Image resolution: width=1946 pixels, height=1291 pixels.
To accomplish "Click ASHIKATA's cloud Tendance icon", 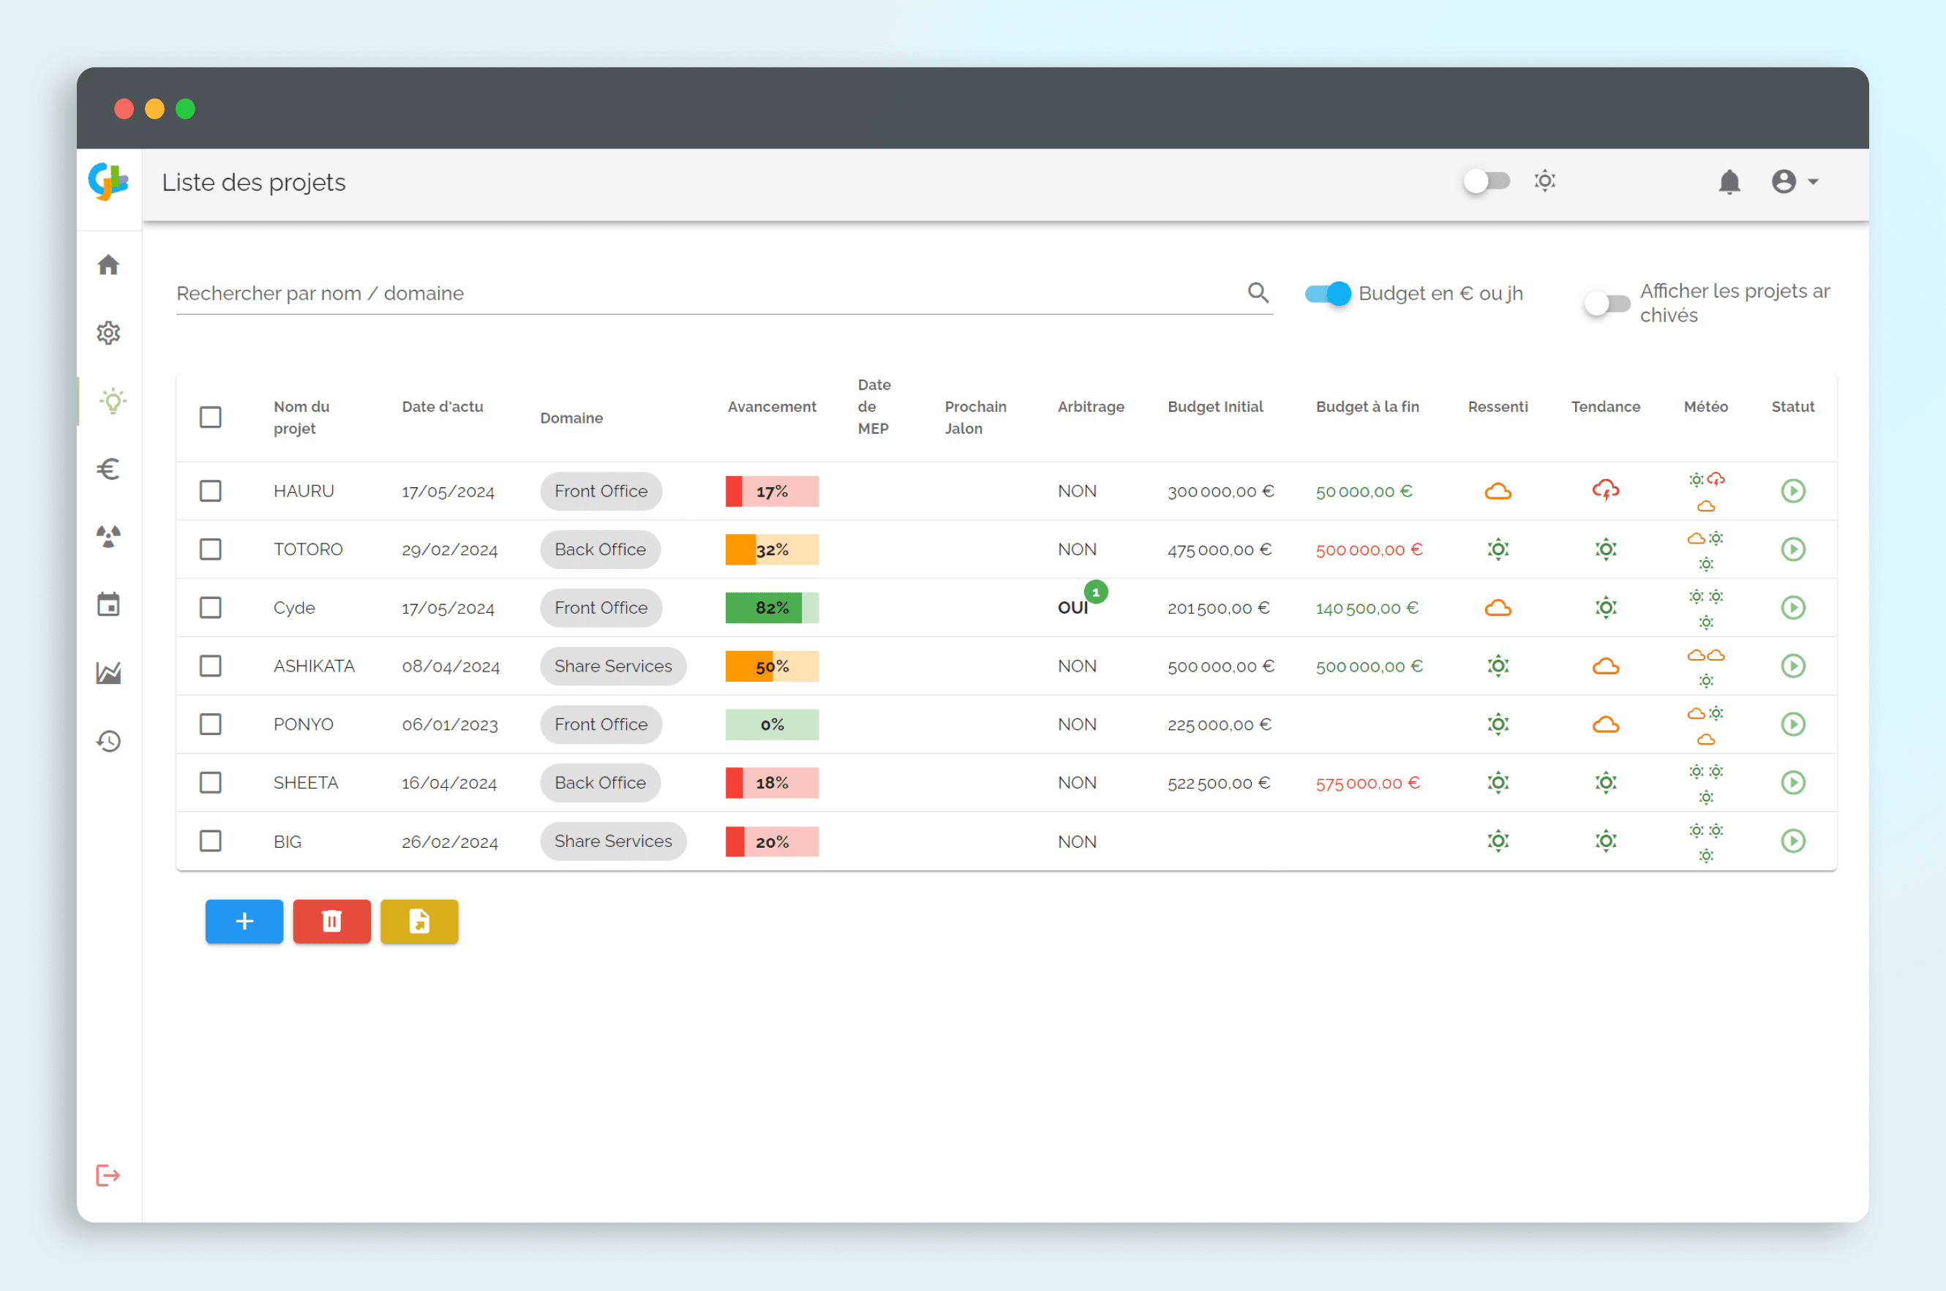I will point(1606,666).
